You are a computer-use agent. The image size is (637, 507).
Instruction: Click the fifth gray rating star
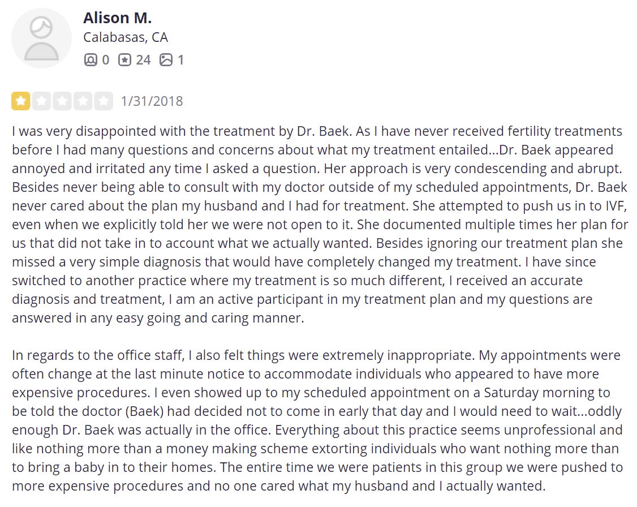pyautogui.click(x=104, y=101)
